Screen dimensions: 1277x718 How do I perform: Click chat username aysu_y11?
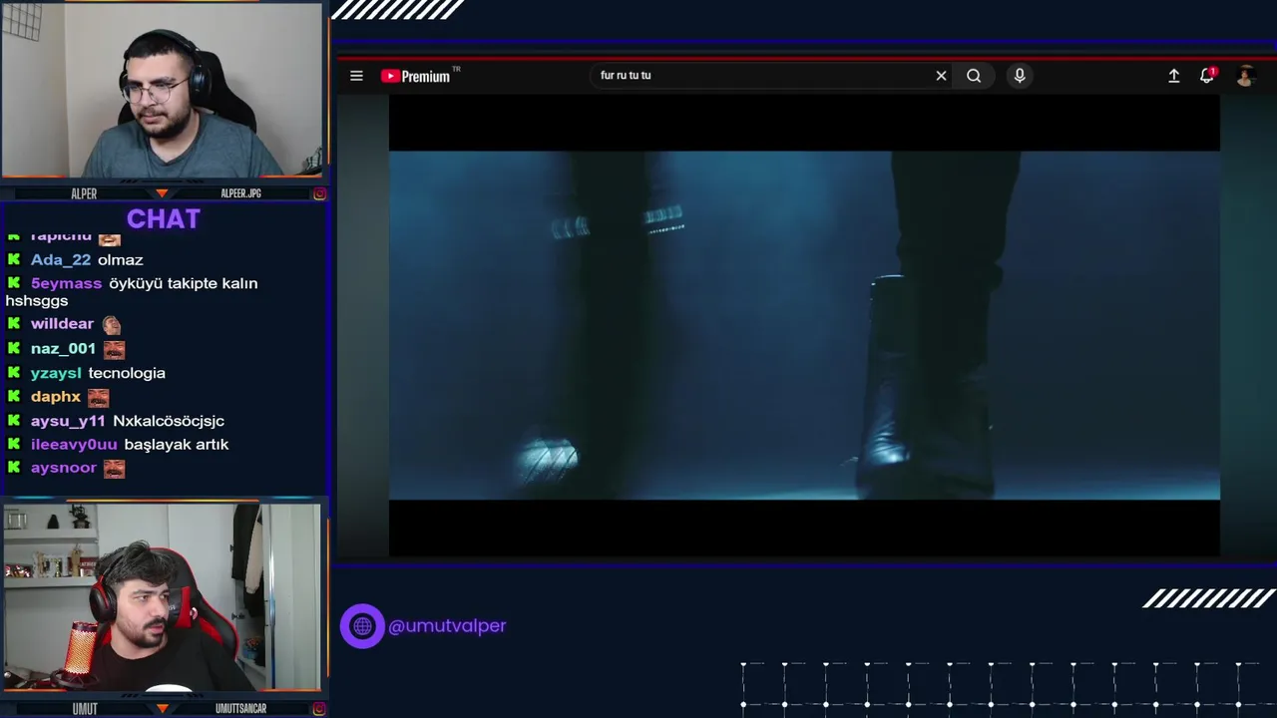coord(68,421)
